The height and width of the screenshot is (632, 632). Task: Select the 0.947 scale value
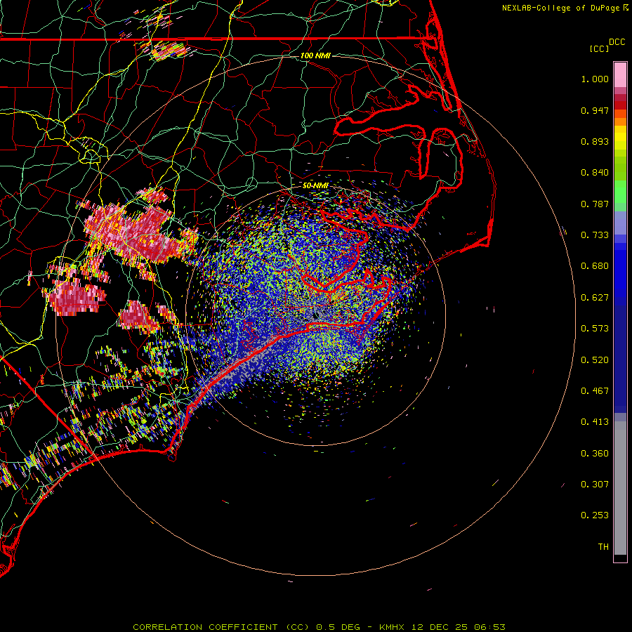[595, 110]
